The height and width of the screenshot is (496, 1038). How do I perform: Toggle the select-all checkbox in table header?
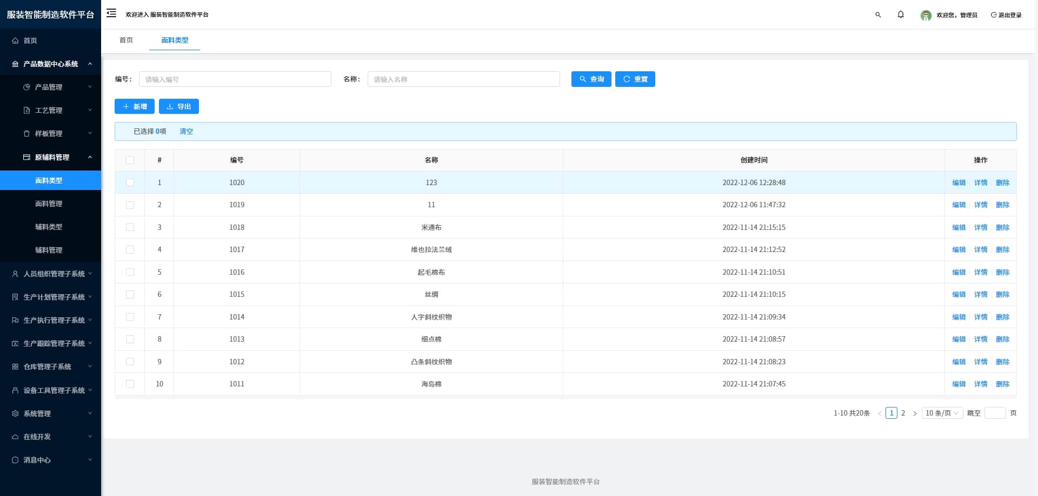pos(130,160)
